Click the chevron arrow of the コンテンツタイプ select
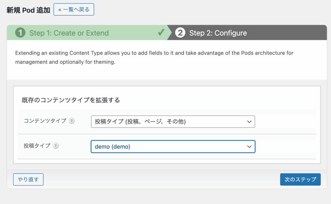 249,122
